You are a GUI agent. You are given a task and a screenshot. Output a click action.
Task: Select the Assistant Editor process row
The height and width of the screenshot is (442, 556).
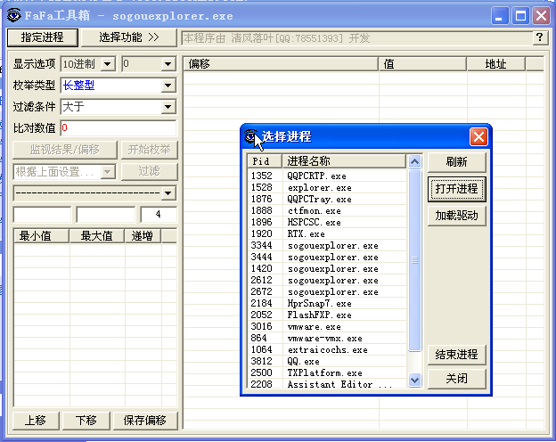click(x=327, y=384)
